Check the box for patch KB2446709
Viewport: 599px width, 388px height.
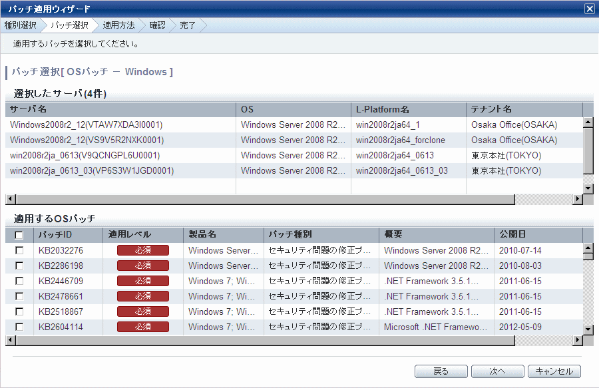click(19, 281)
